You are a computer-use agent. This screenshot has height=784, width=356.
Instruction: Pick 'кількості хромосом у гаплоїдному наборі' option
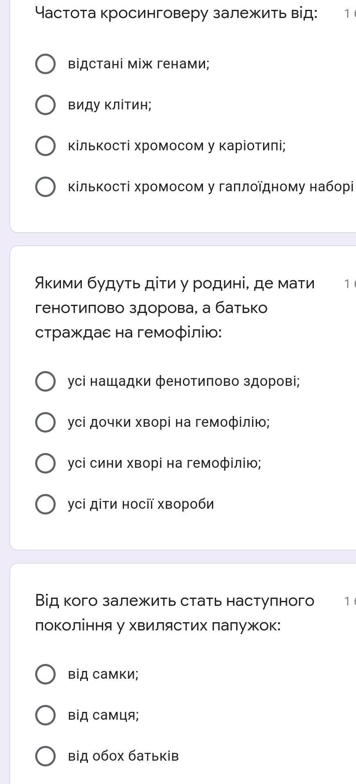coord(45,187)
